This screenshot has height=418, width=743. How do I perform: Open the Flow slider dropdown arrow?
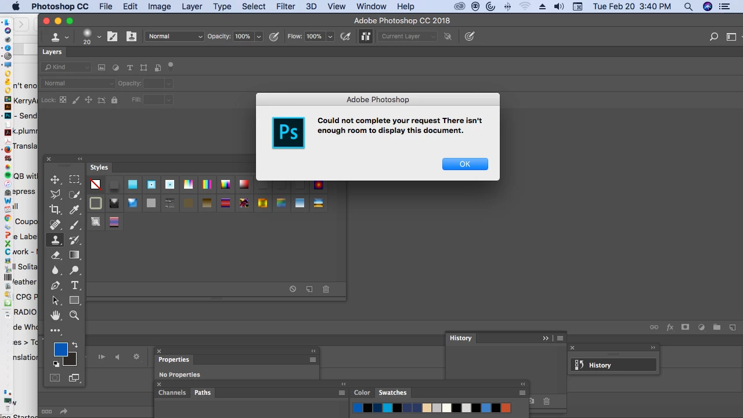330,37
